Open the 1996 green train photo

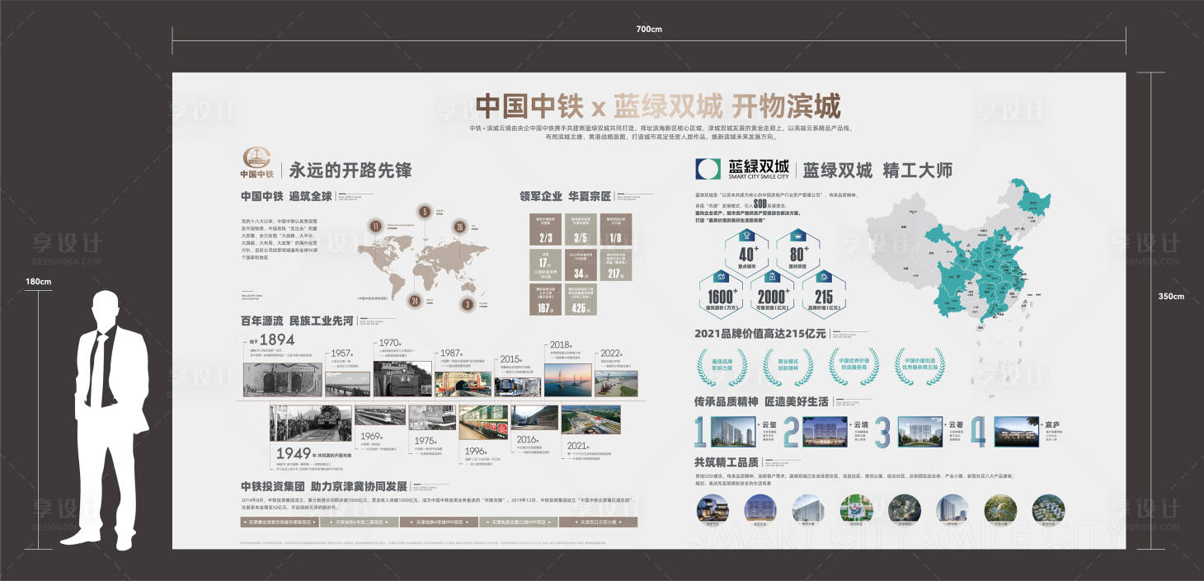pos(483,424)
